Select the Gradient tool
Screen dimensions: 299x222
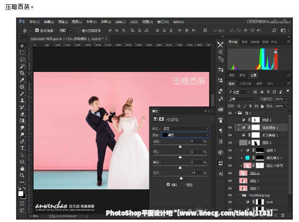pyautogui.click(x=22, y=121)
